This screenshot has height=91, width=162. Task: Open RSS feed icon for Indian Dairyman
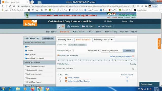[66, 78]
